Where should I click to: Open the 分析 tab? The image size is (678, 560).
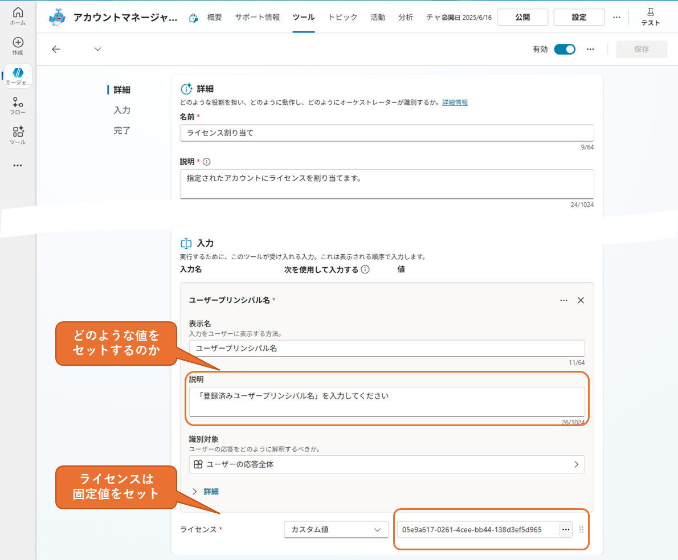click(x=406, y=17)
